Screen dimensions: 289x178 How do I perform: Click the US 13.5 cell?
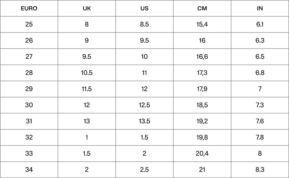click(x=144, y=121)
